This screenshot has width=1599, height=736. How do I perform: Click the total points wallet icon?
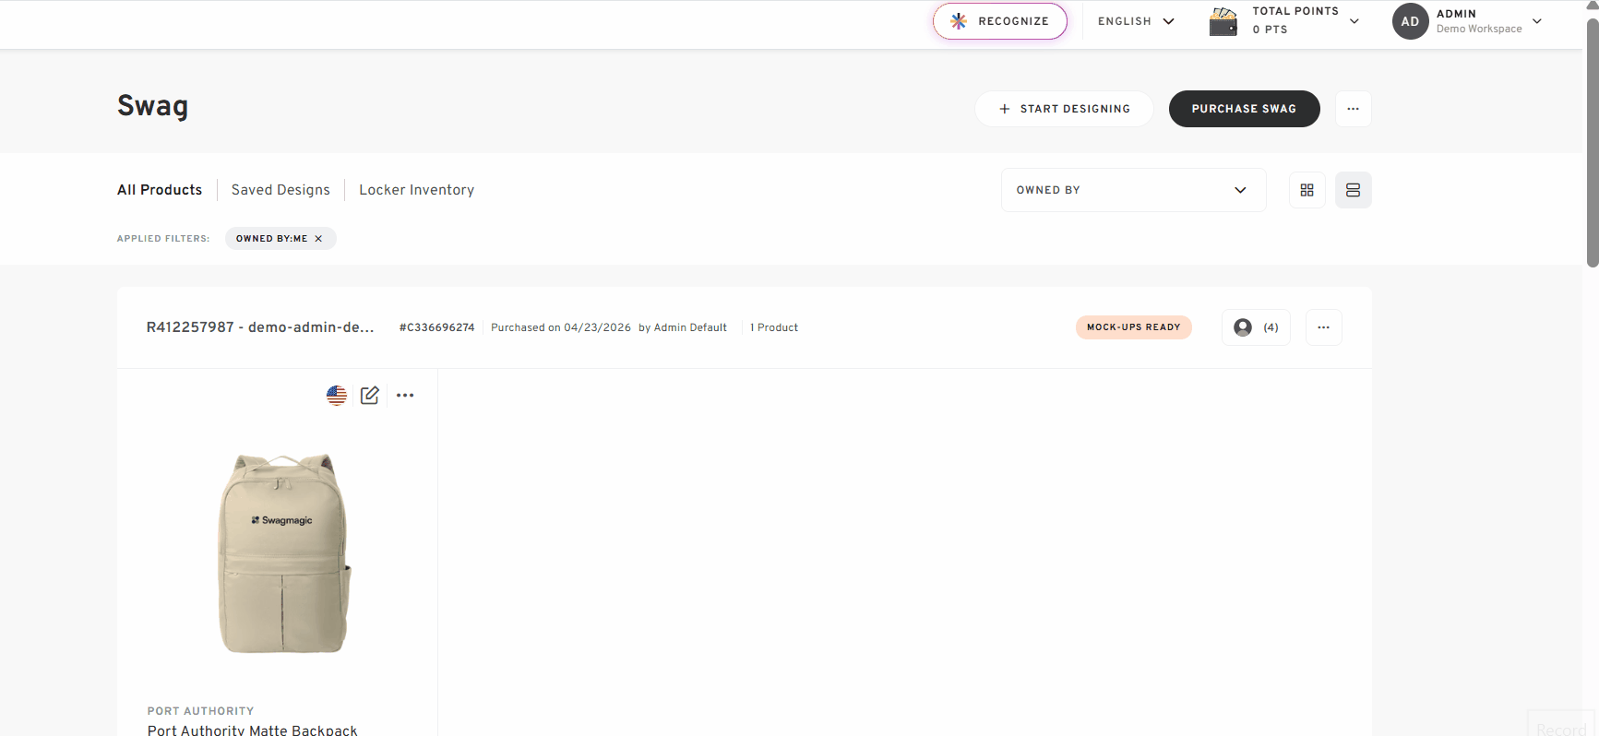pos(1223,21)
